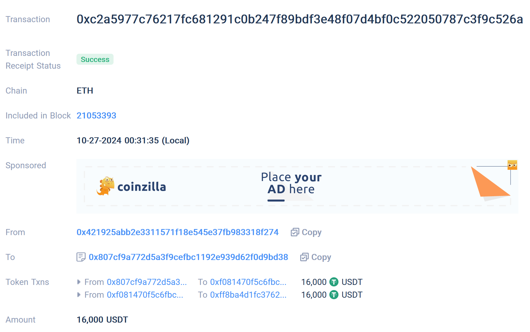This screenshot has width=530, height=332.
Task: Click the Success status badge
Action: click(x=95, y=60)
